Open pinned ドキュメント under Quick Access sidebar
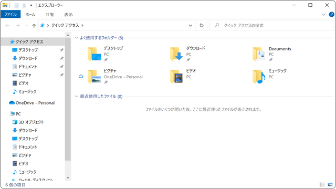 (28, 67)
